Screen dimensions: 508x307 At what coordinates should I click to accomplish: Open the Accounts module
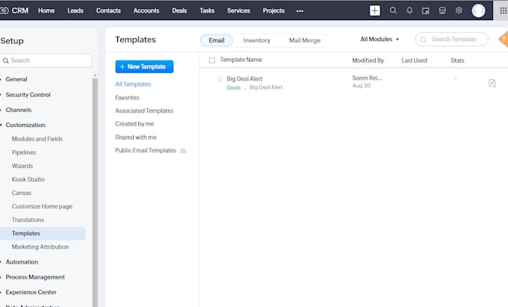click(146, 10)
